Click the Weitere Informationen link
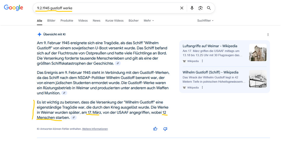281x142 pixels. point(95,129)
